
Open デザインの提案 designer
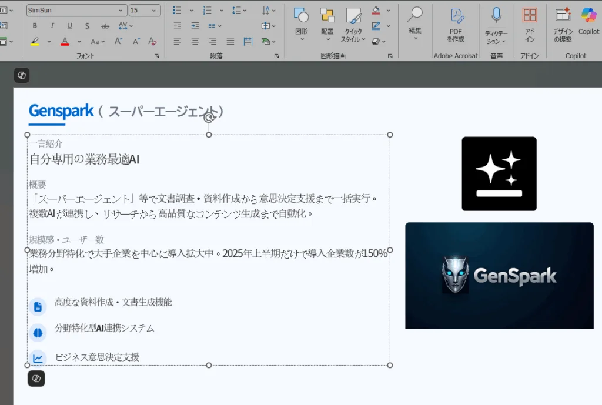(563, 25)
